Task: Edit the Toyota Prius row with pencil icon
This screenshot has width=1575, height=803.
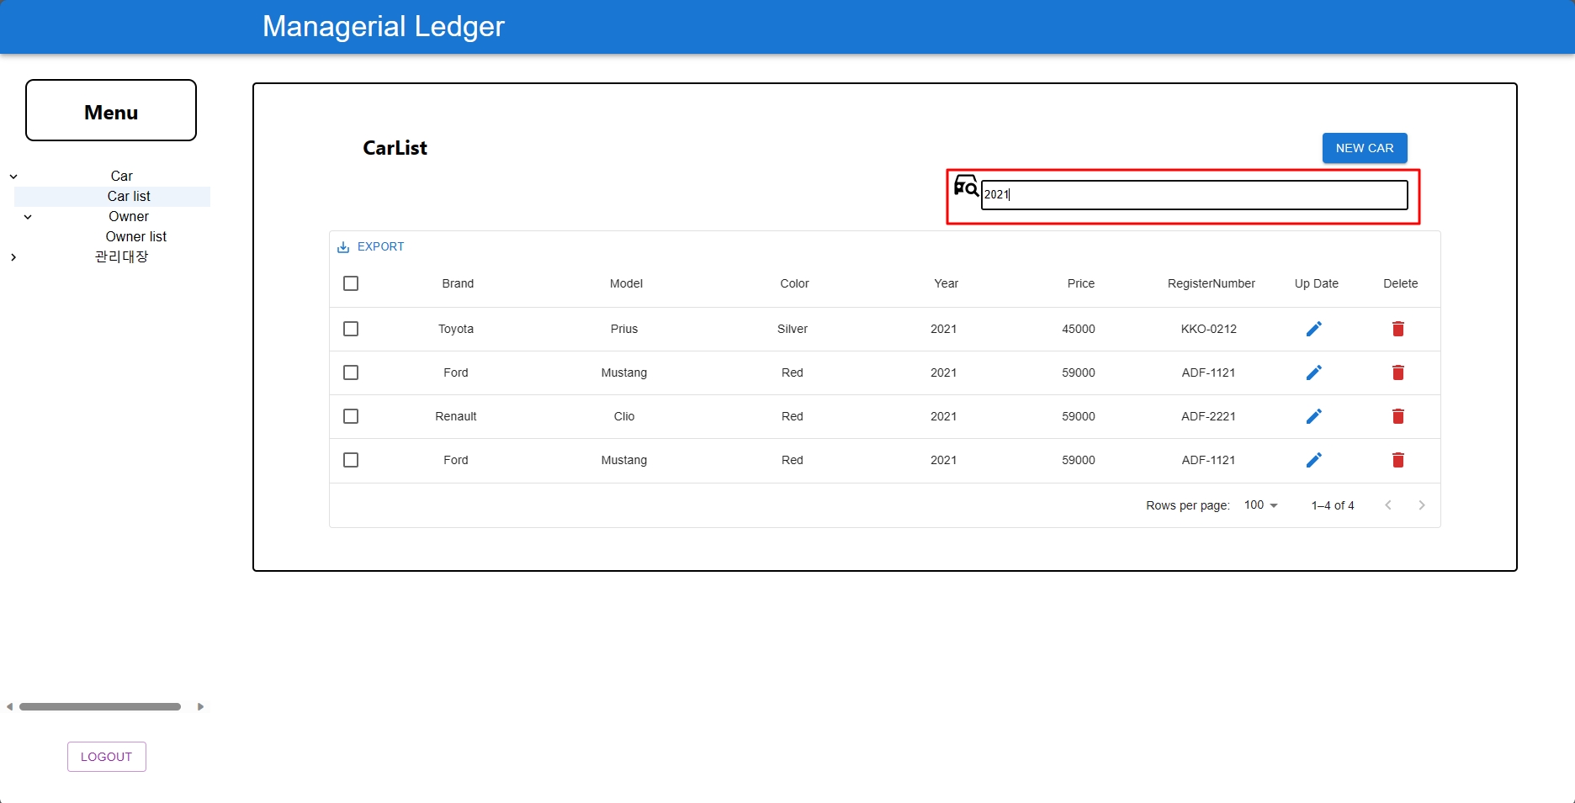Action: 1314,329
